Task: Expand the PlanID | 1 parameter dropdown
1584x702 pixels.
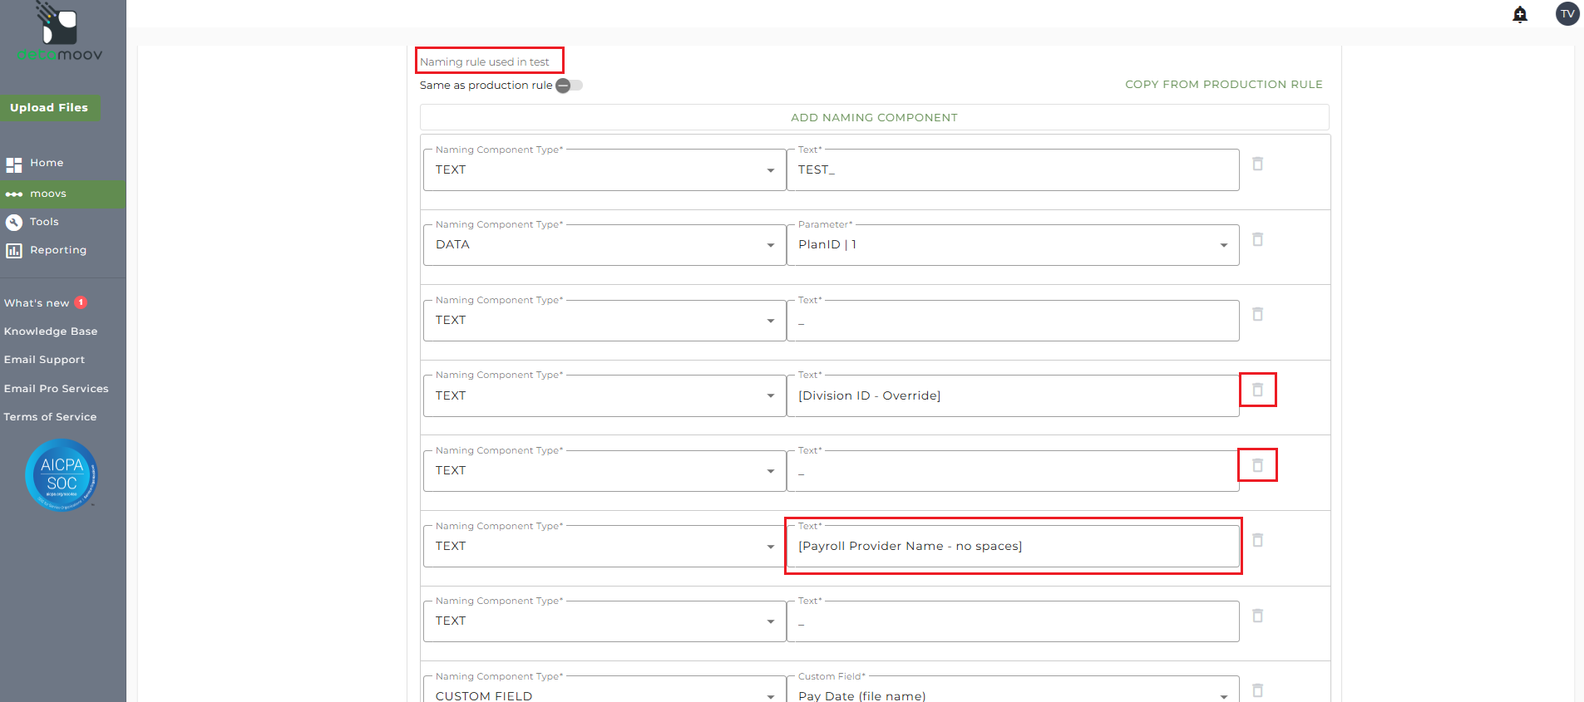Action: pos(1012,245)
